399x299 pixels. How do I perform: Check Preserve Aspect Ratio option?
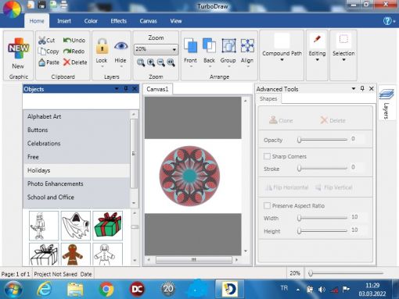[267, 205]
